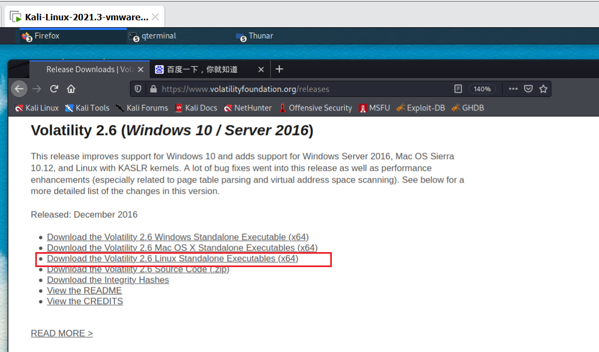This screenshot has width=599, height=352.
Task: Follow the READ MORE link
Action: pos(62,333)
